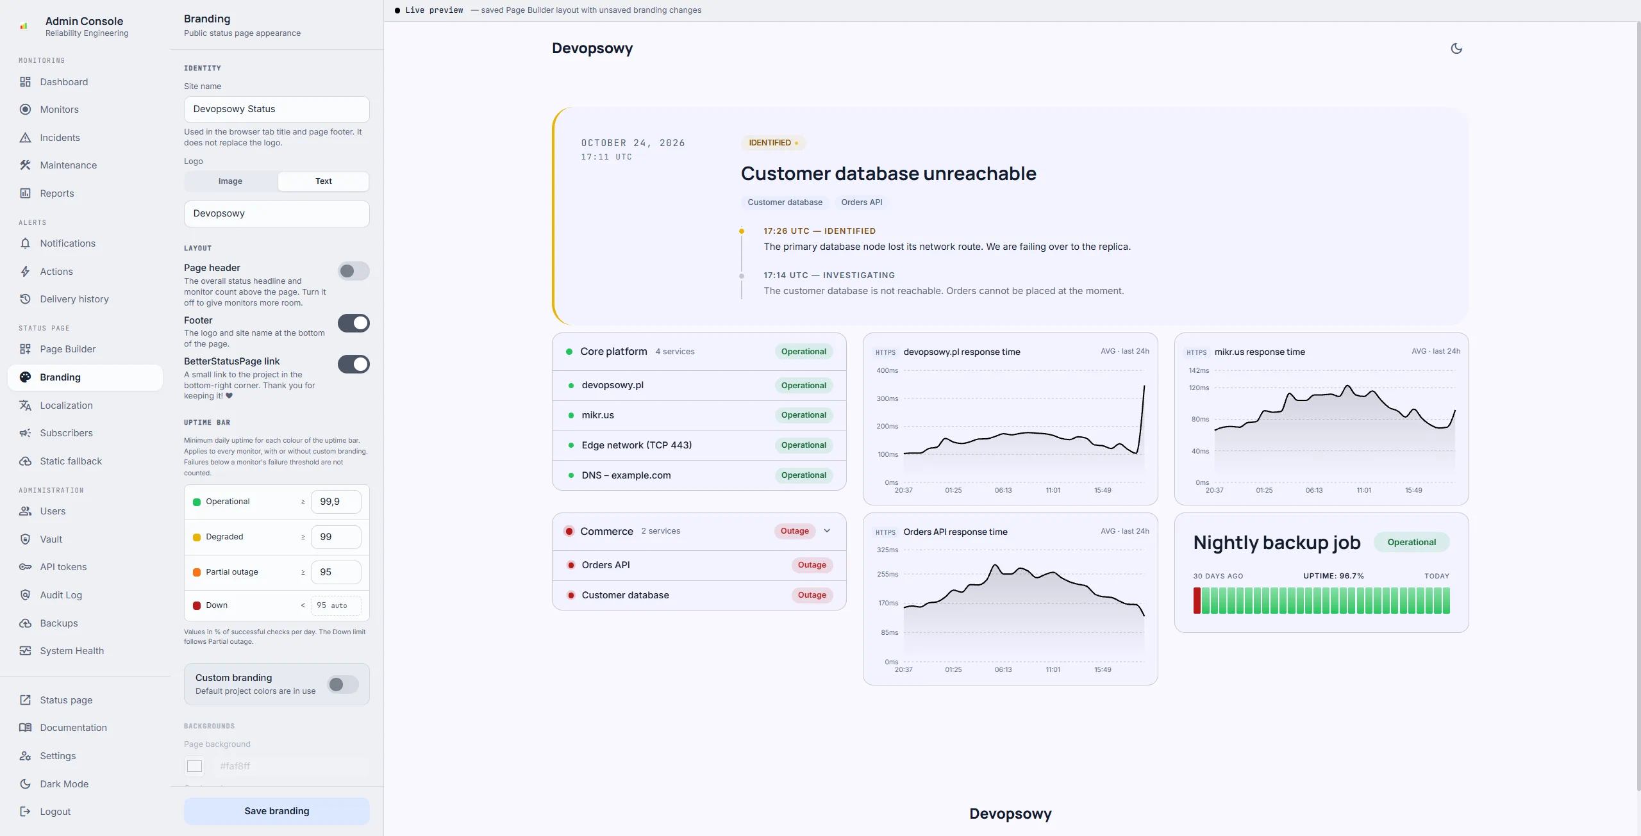Viewport: 1641px width, 836px height.
Task: Open System Health monitor icon
Action: [25, 651]
